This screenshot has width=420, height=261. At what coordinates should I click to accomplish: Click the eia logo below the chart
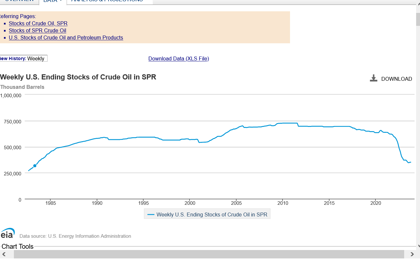(x=7, y=234)
